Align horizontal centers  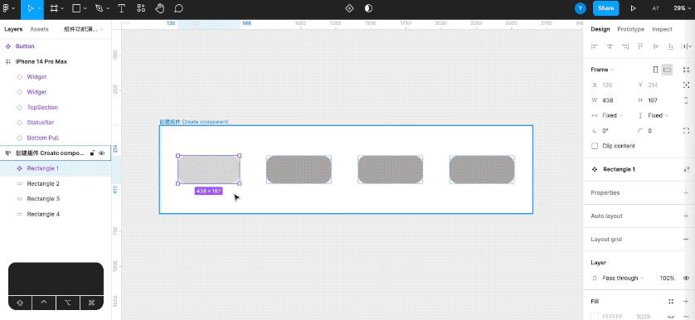610,46
